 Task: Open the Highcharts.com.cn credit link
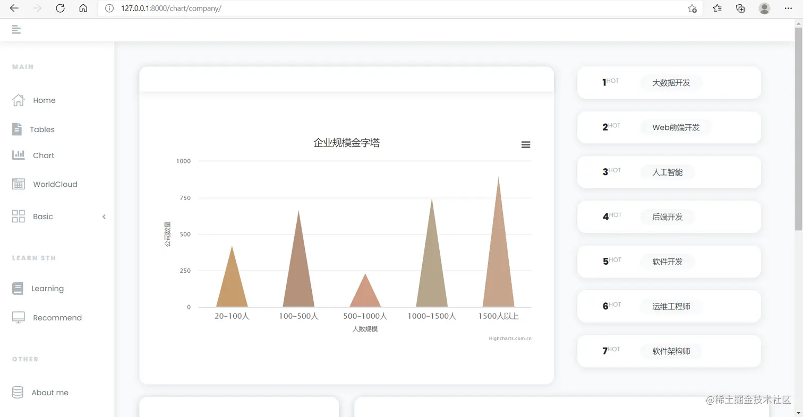510,338
